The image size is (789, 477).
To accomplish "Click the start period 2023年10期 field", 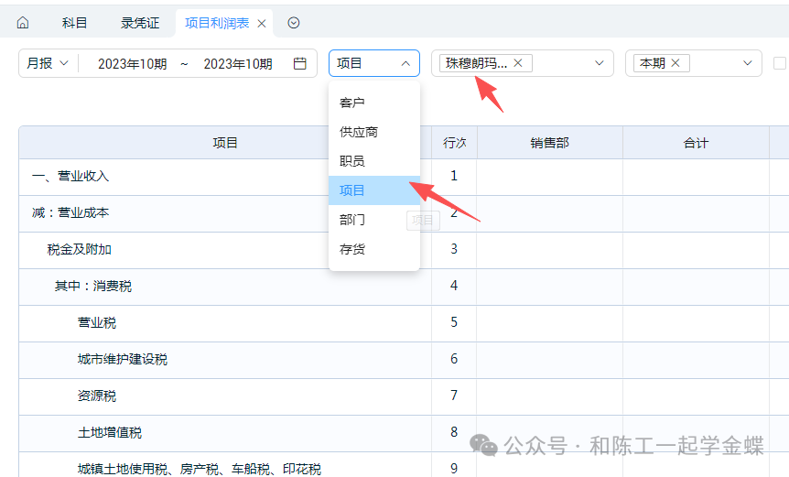I will 132,63.
